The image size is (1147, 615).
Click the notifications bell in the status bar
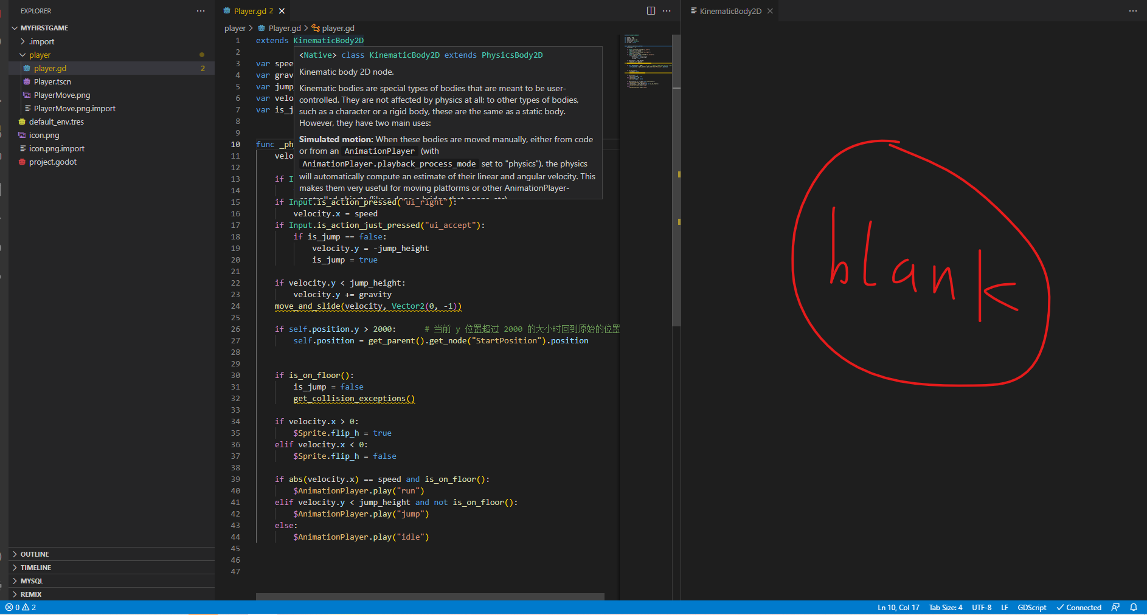click(x=1134, y=607)
